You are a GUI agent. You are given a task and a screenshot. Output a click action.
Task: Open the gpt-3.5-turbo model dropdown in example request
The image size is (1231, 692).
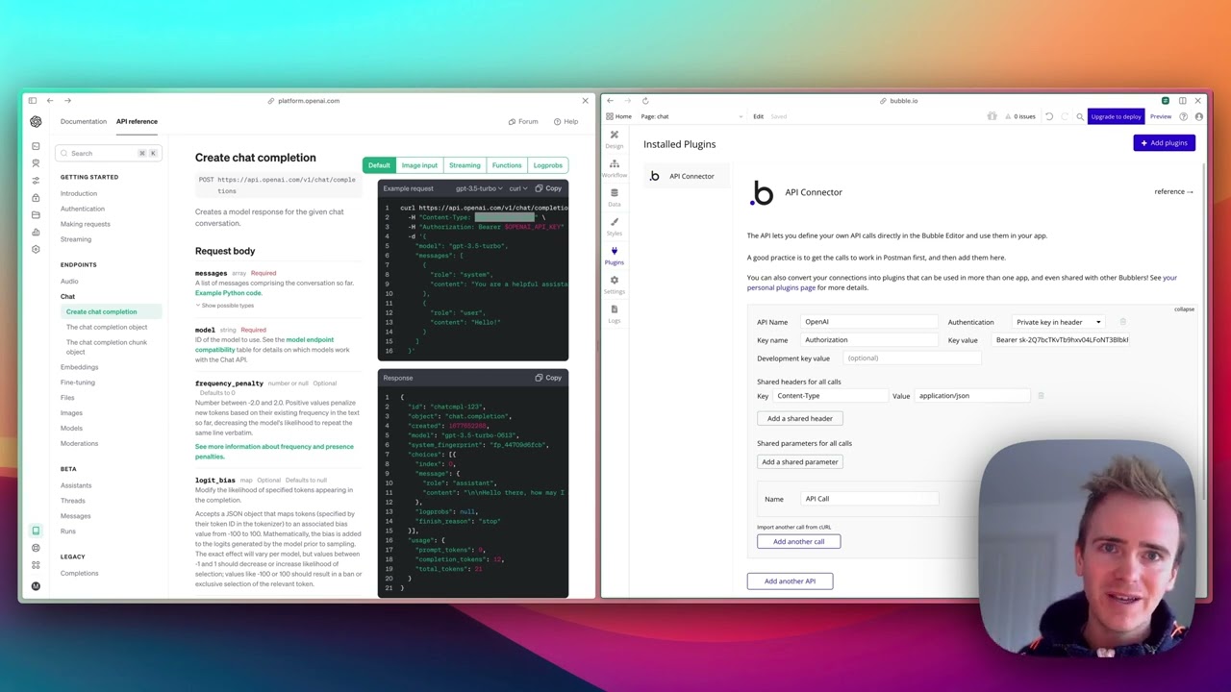click(479, 188)
